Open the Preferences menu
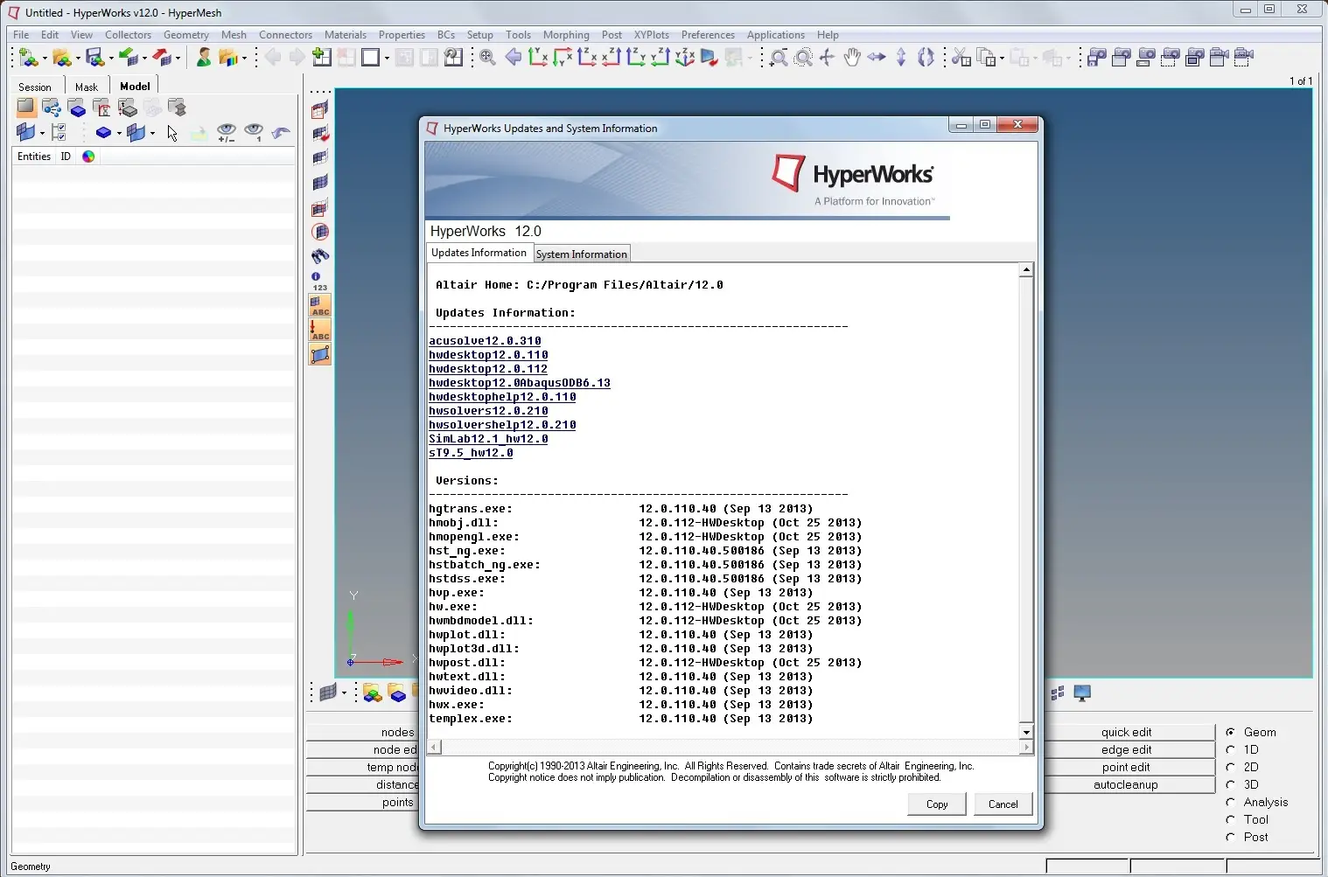 tap(708, 35)
